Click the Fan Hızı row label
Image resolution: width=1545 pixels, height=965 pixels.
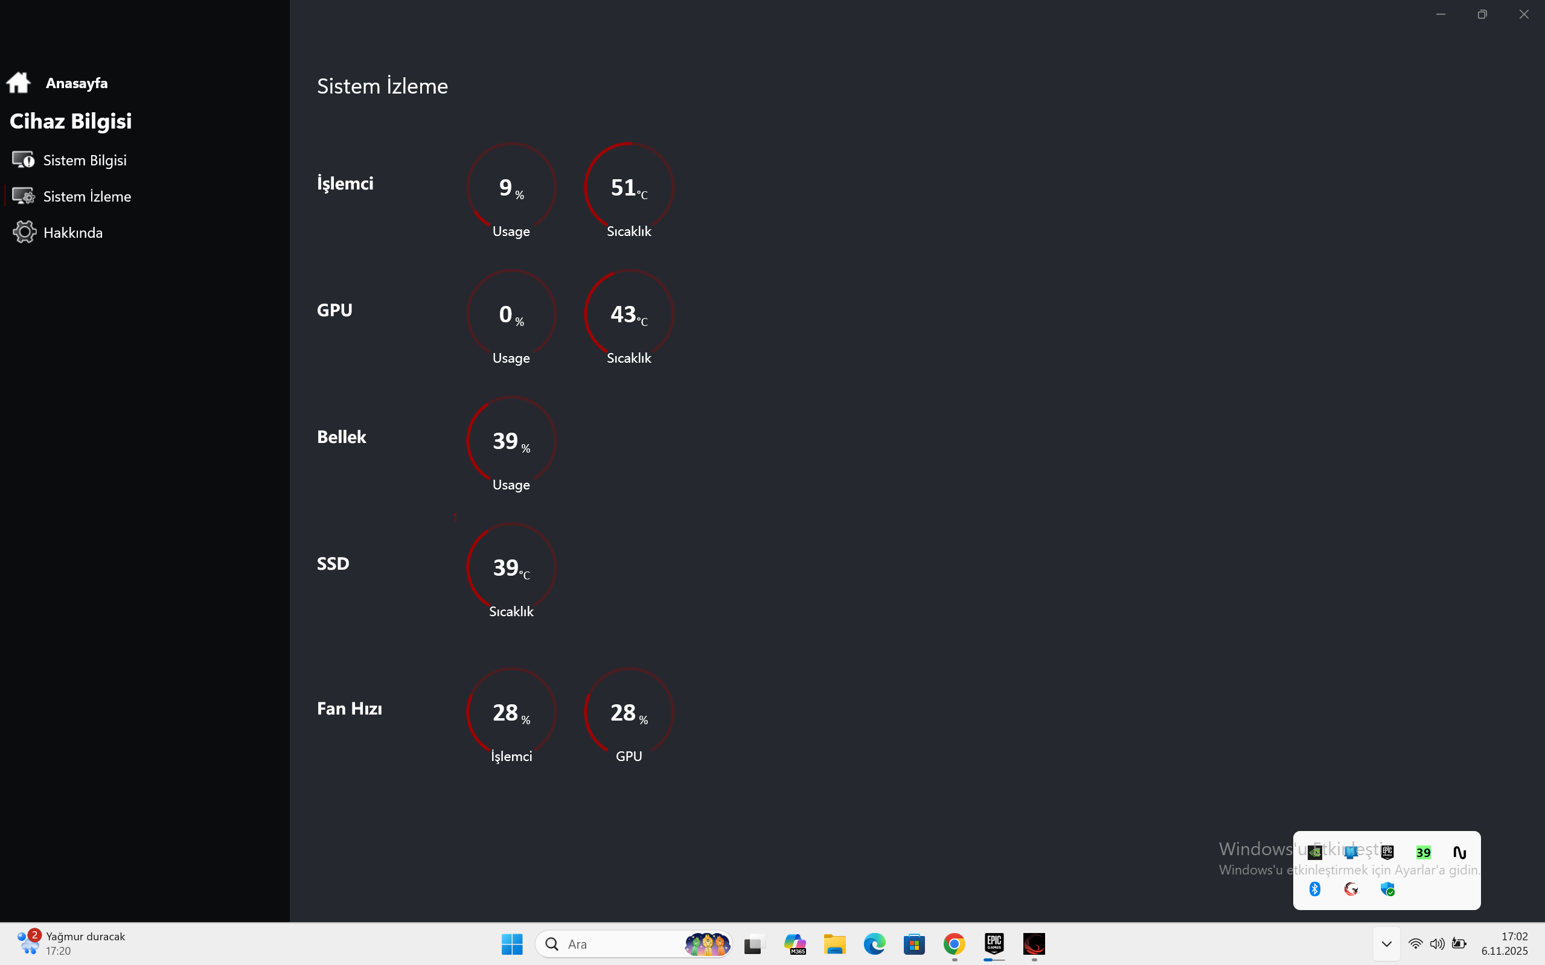[x=349, y=709]
